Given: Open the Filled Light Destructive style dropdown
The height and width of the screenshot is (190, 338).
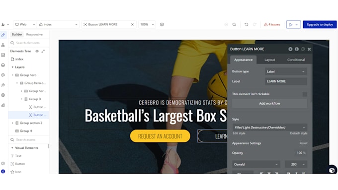Looking at the screenshot, I should [270, 127].
